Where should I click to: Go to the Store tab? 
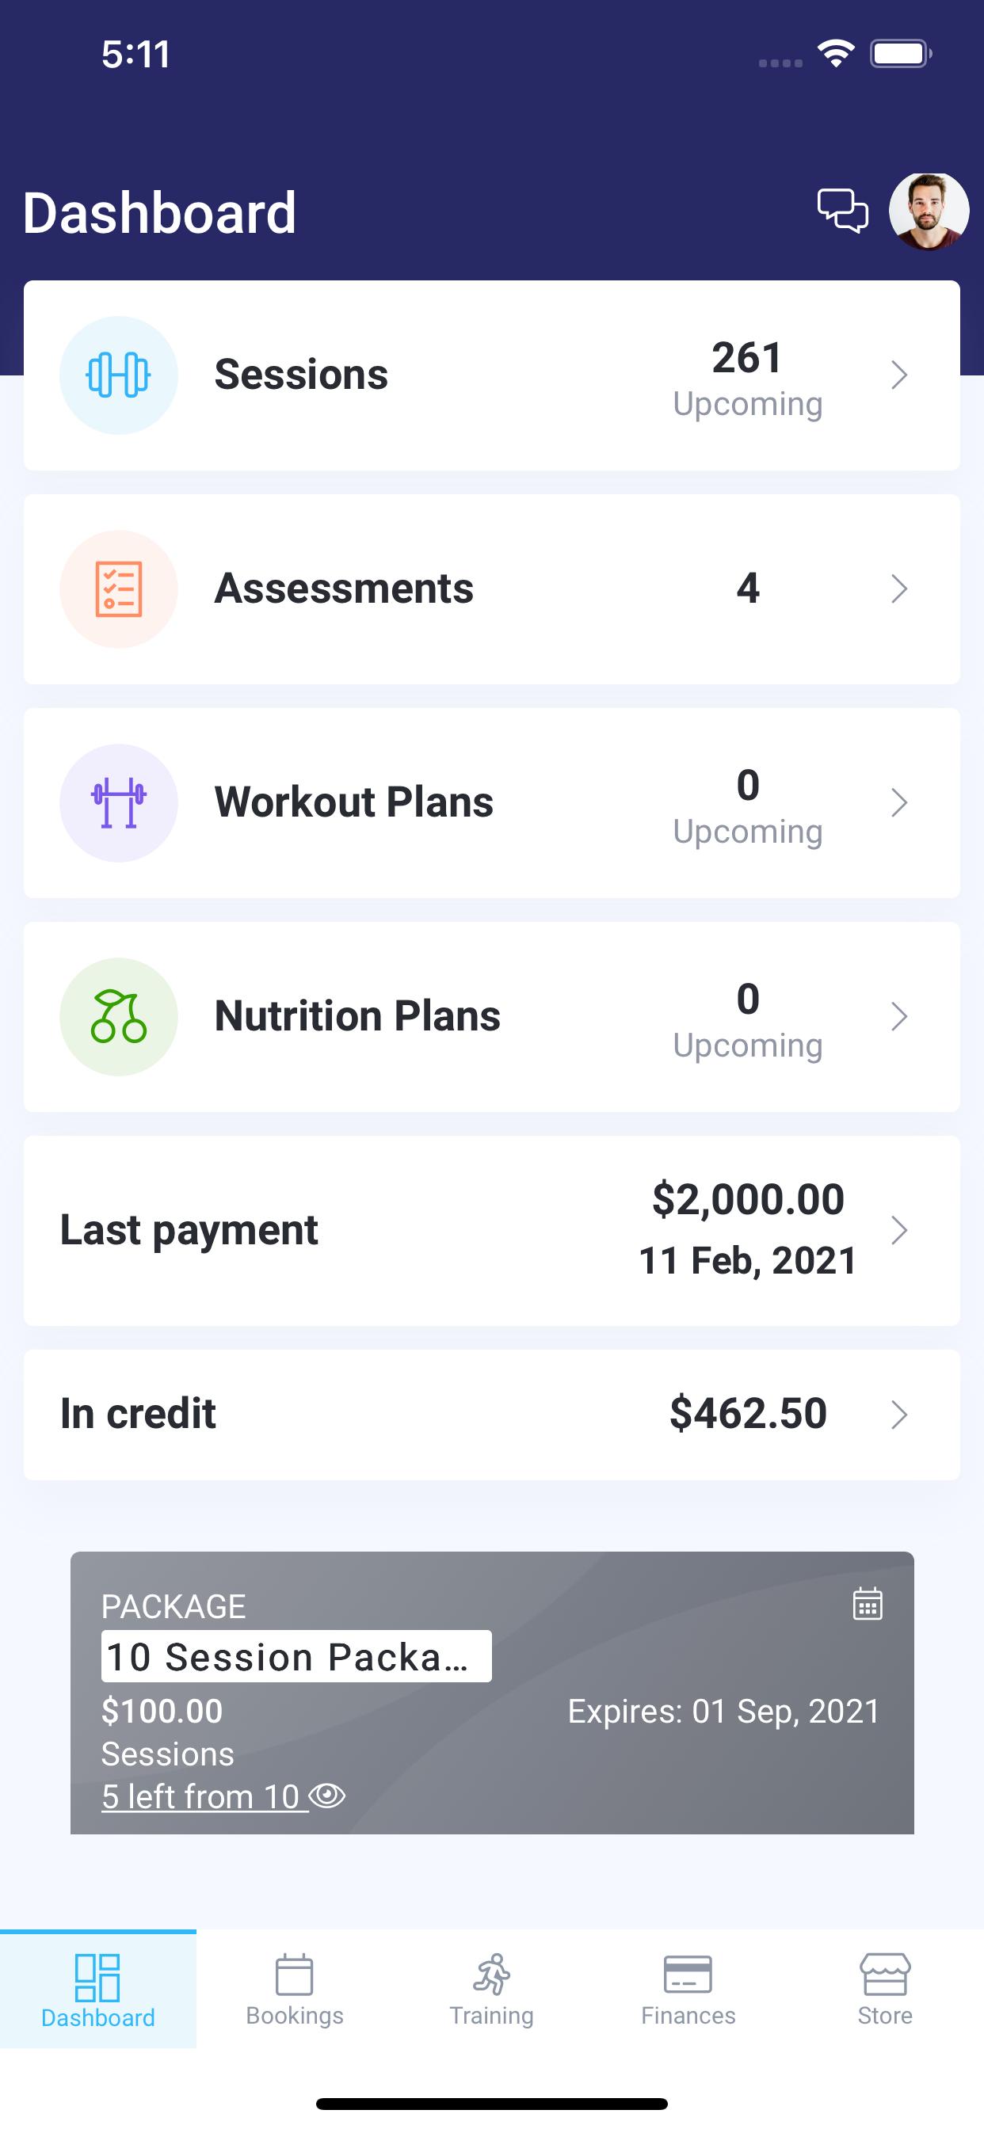point(885,1990)
